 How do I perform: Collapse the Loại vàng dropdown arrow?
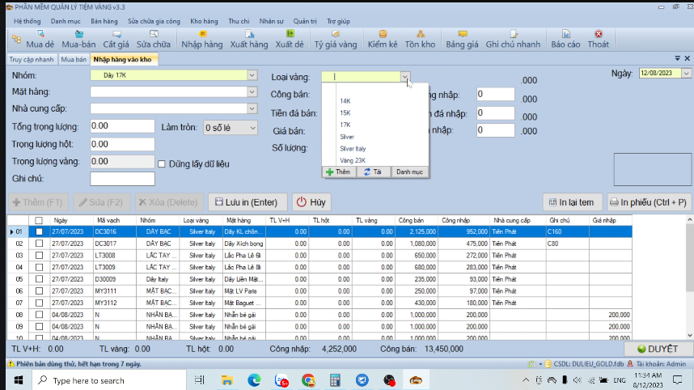point(405,77)
